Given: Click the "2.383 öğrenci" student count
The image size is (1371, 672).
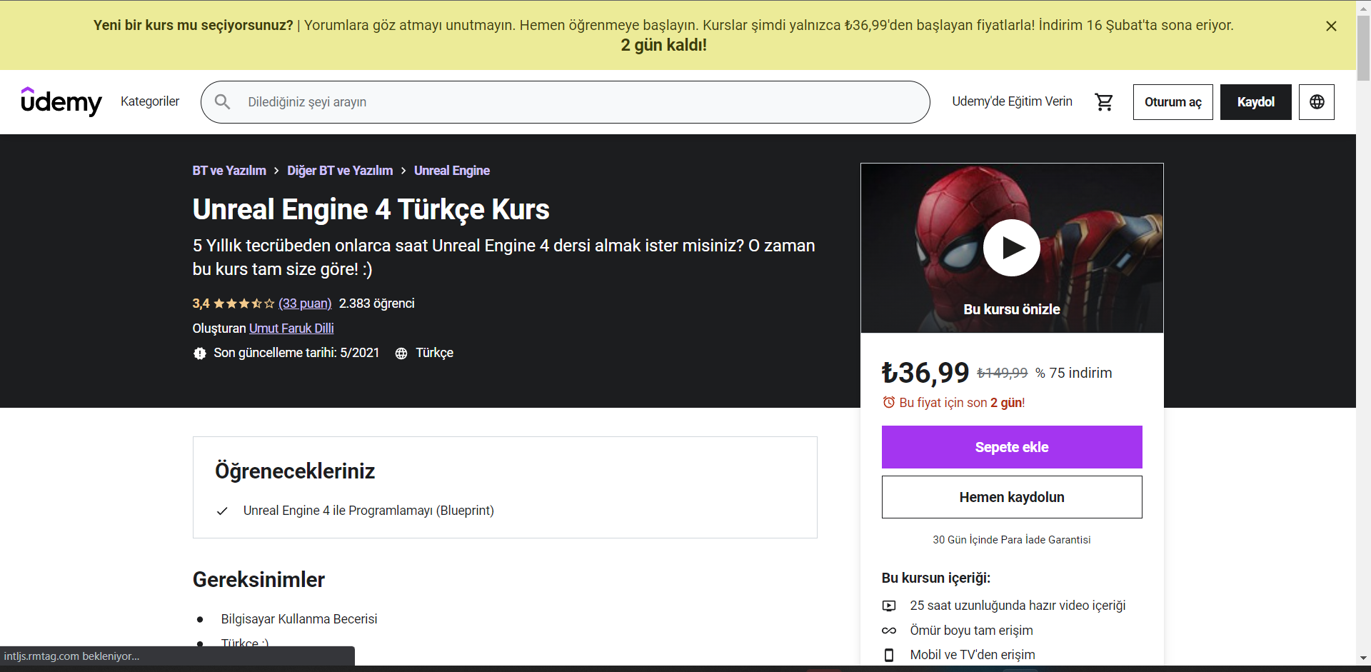Looking at the screenshot, I should [x=376, y=304].
